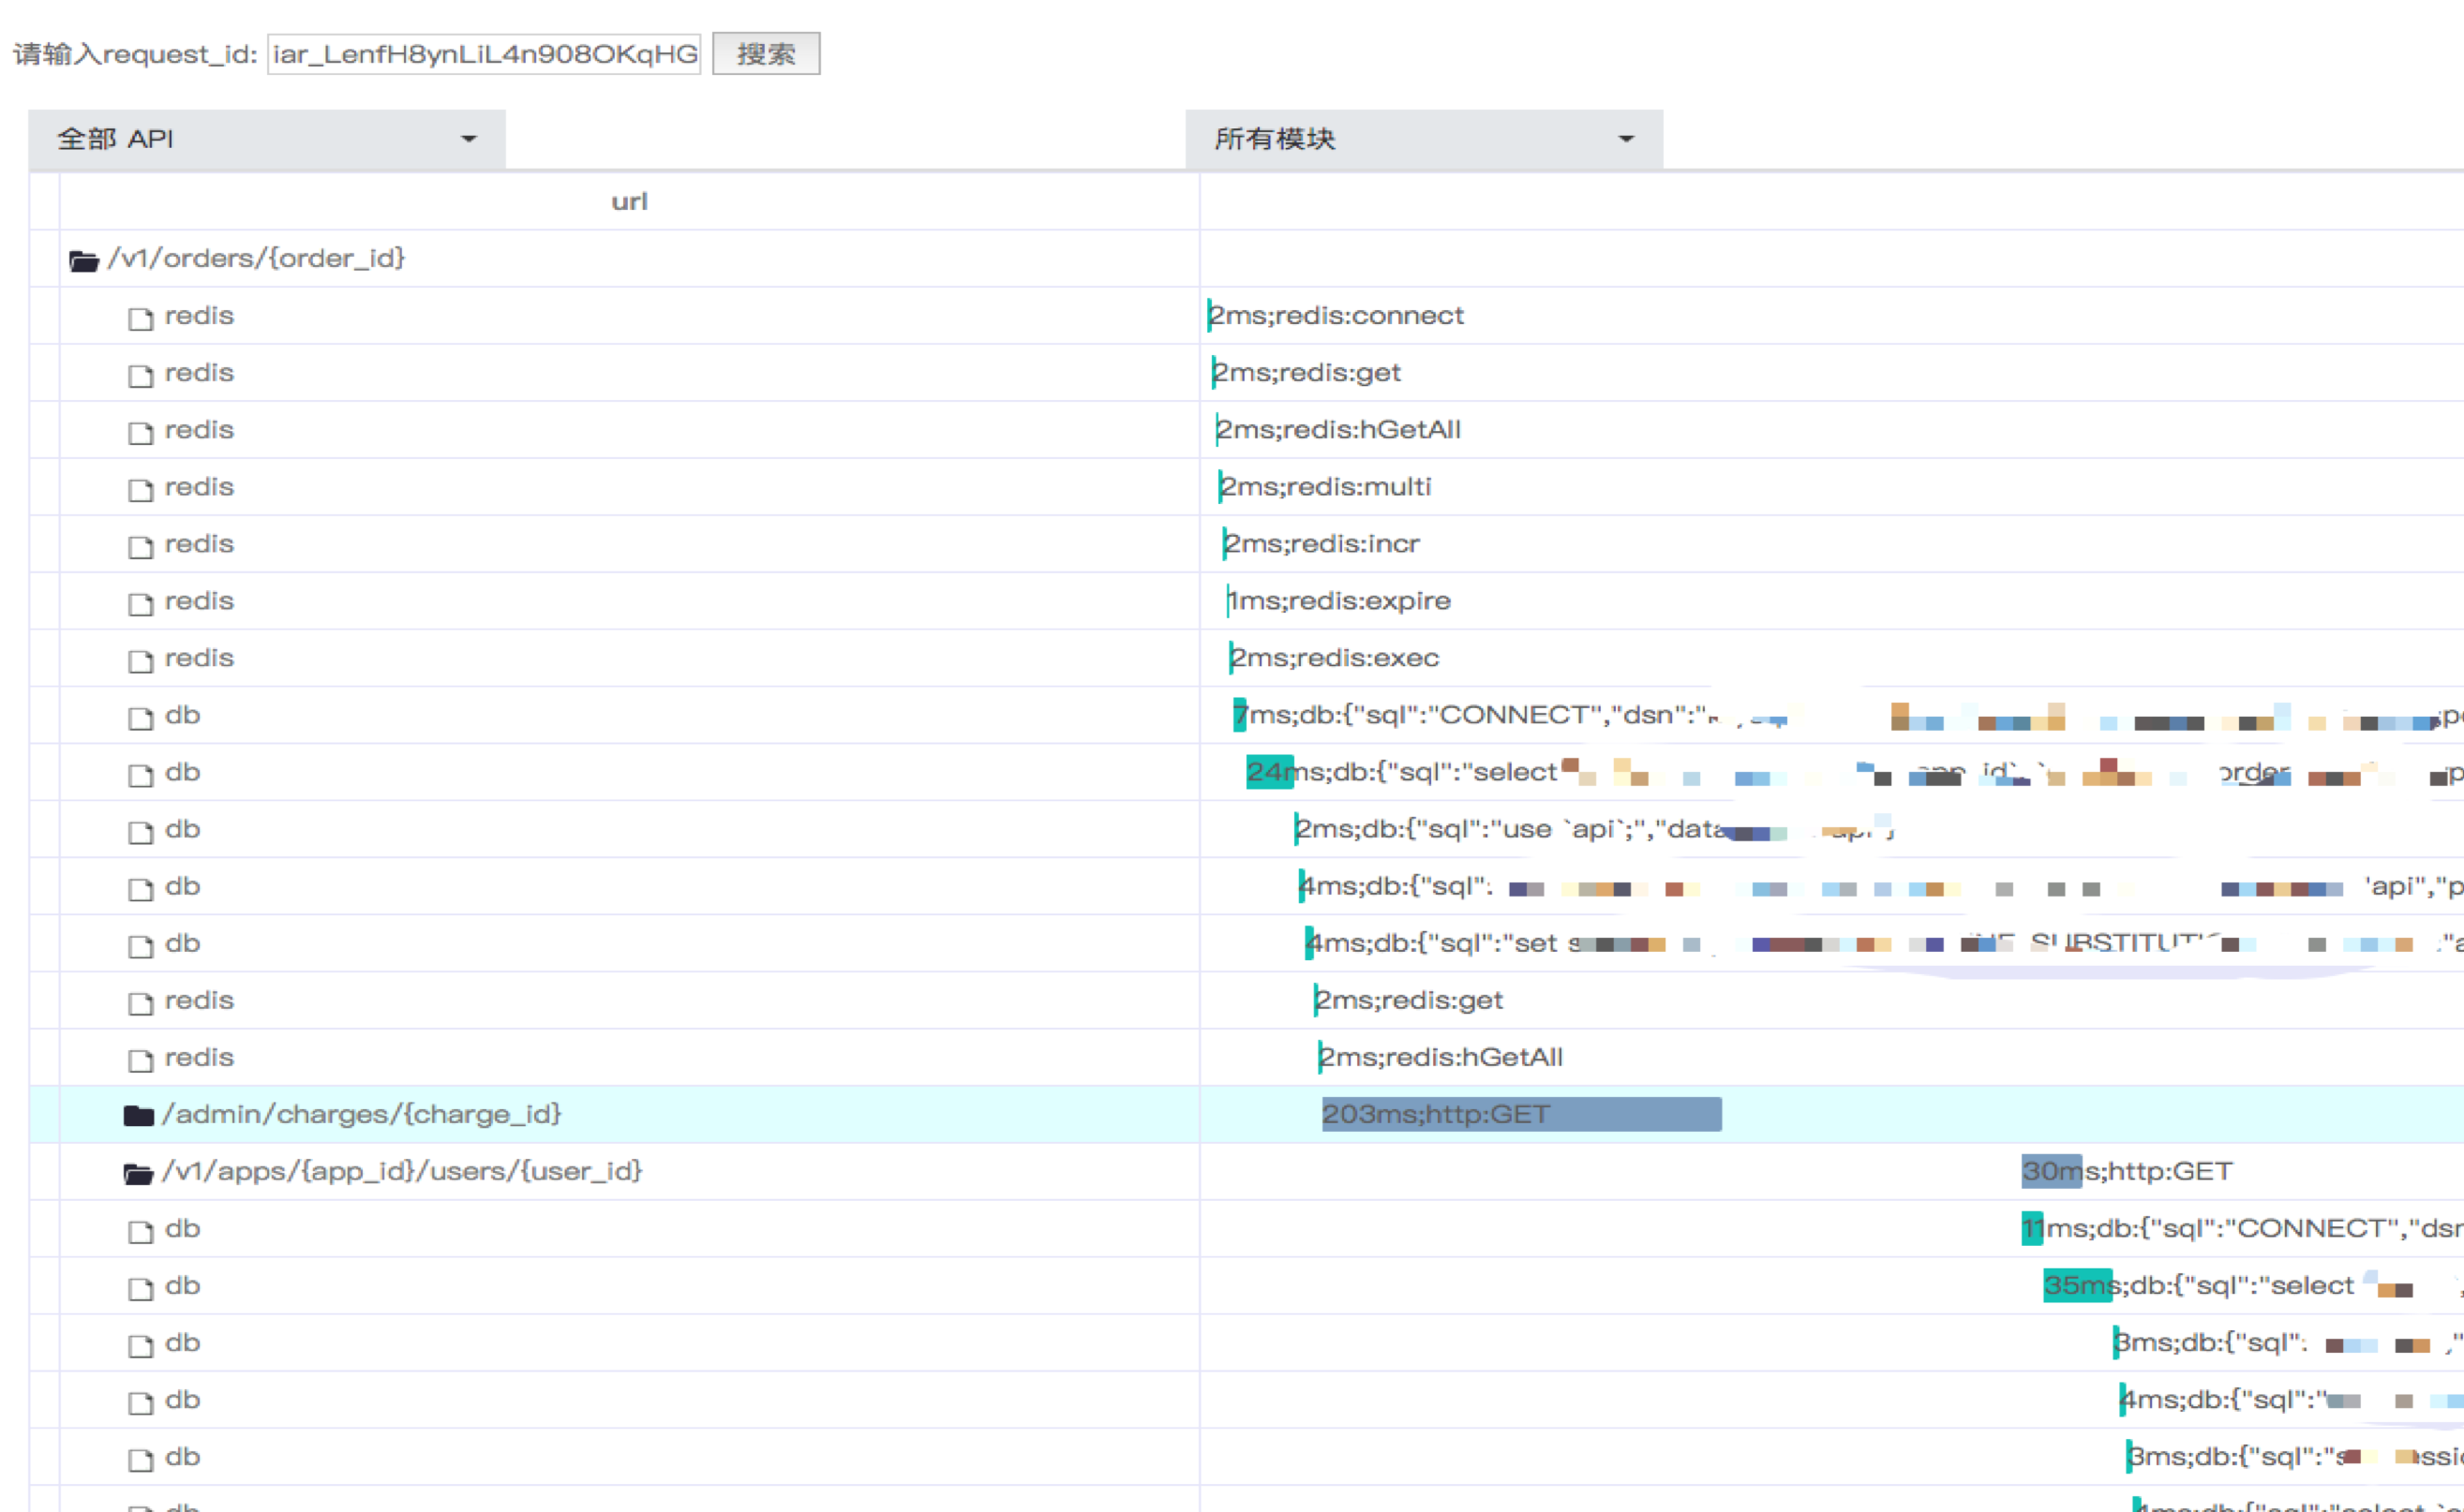
Task: Click the file icon beside the 7ms db CONNECT row
Action: point(140,718)
